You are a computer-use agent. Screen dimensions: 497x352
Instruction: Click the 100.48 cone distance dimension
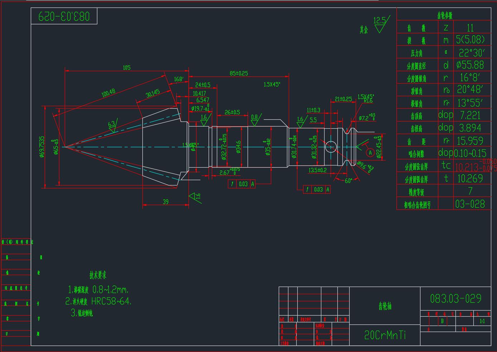pyautogui.click(x=108, y=93)
